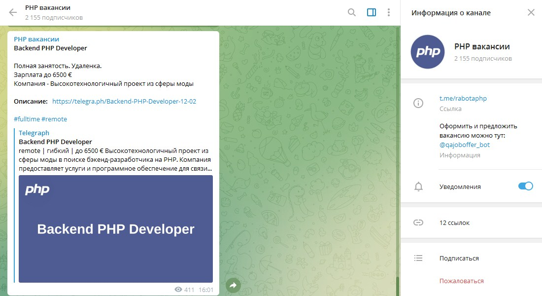This screenshot has width=542, height=296.
Task: Go back using the arrow icon
Action: (x=13, y=12)
